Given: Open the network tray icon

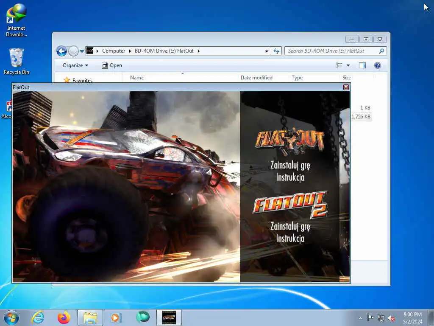Looking at the screenshot, I should [x=381, y=318].
